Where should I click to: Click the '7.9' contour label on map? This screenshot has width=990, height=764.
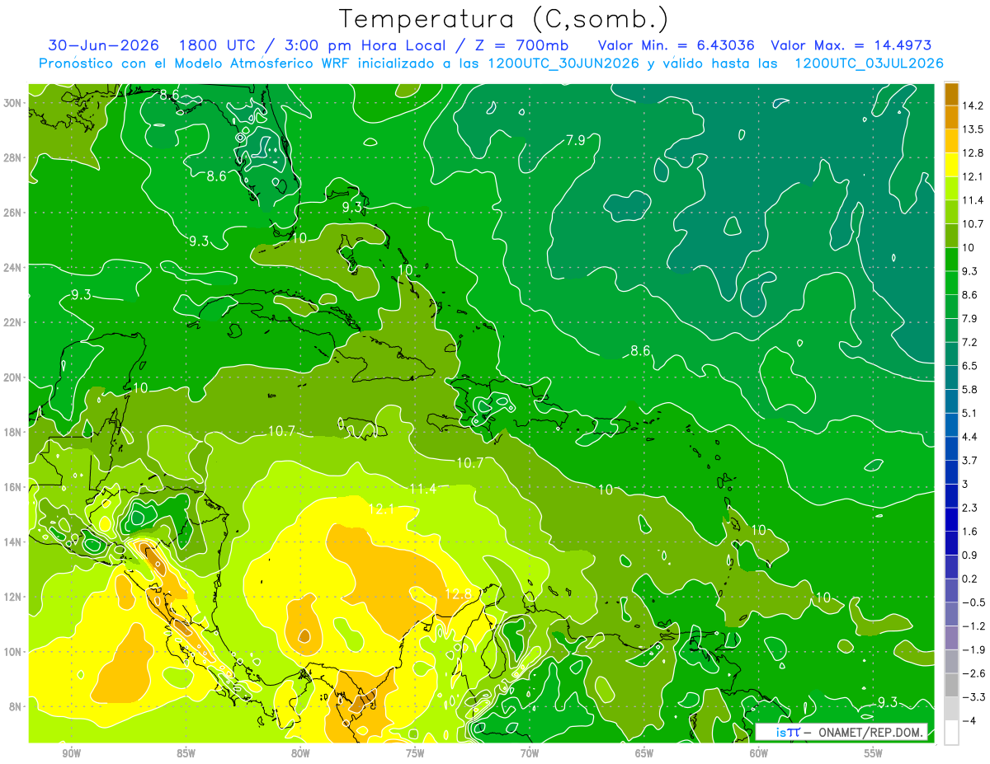pos(575,140)
